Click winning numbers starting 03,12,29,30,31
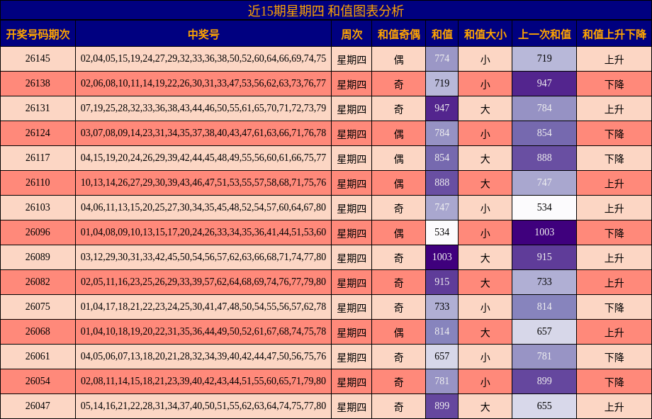 (203, 257)
